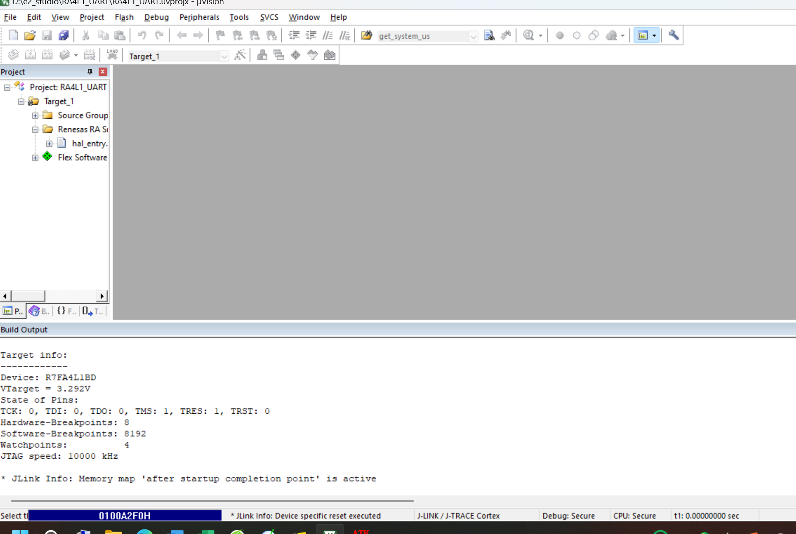The image size is (796, 534).
Task: Create a new file from the toolbar
Action: click(x=13, y=36)
